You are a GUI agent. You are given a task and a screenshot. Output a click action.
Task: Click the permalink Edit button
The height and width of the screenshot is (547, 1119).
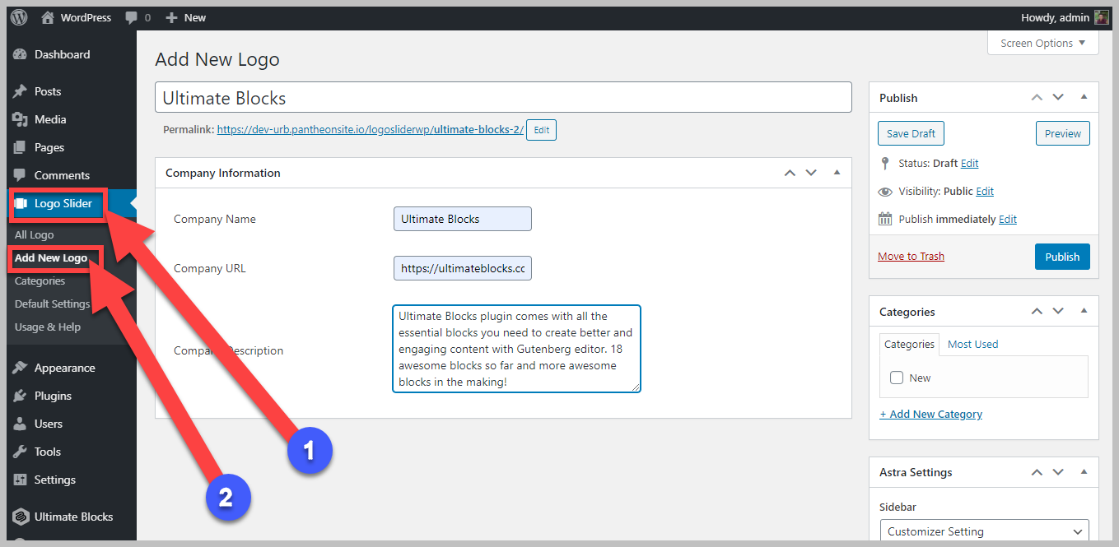(541, 130)
